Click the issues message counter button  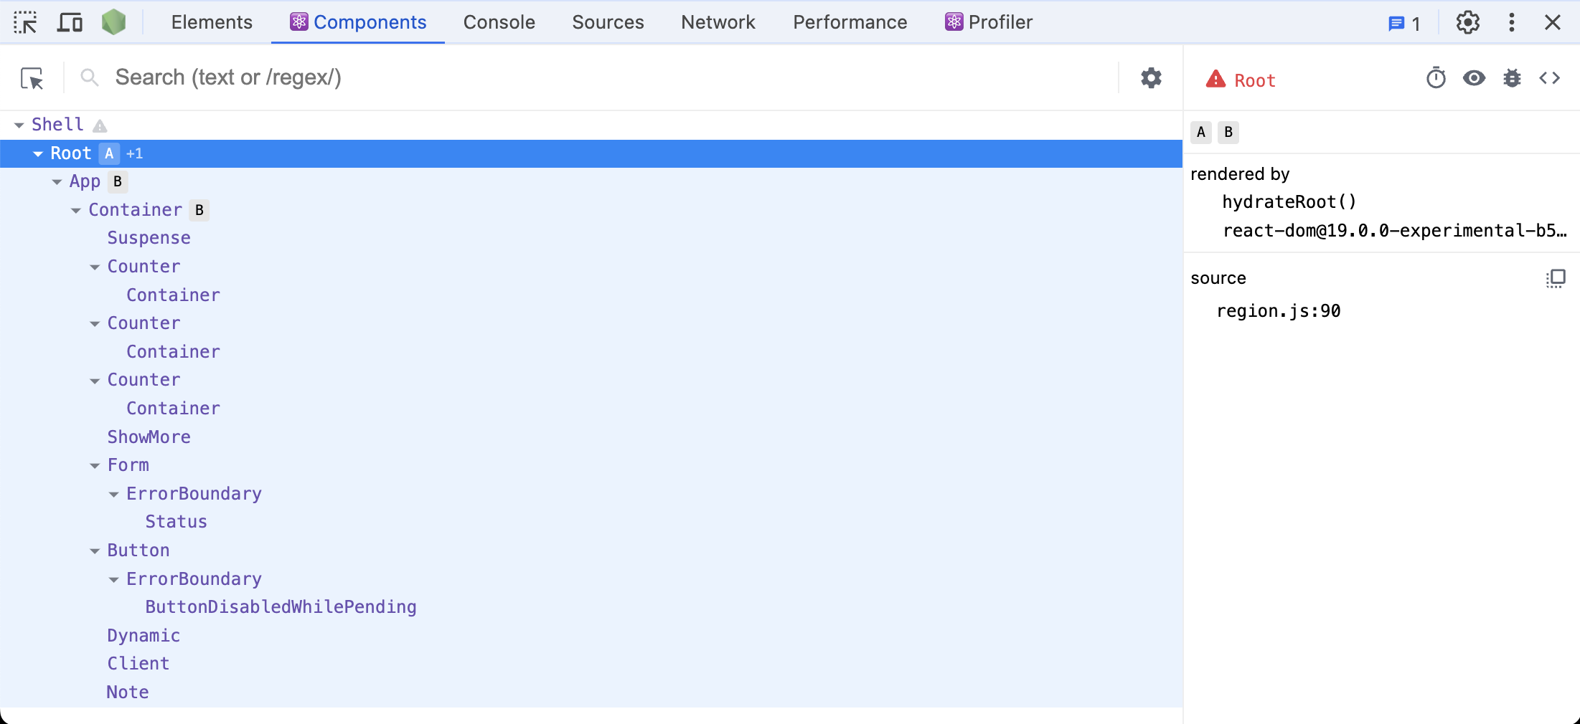tap(1404, 24)
